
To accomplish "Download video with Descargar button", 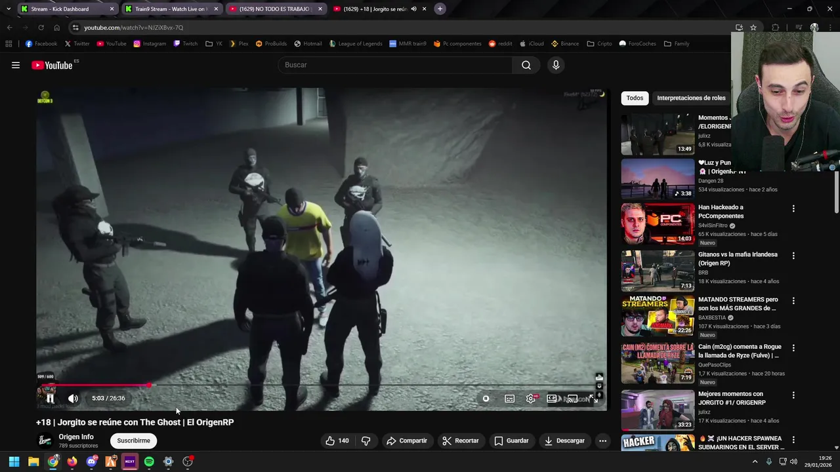I will click(564, 441).
